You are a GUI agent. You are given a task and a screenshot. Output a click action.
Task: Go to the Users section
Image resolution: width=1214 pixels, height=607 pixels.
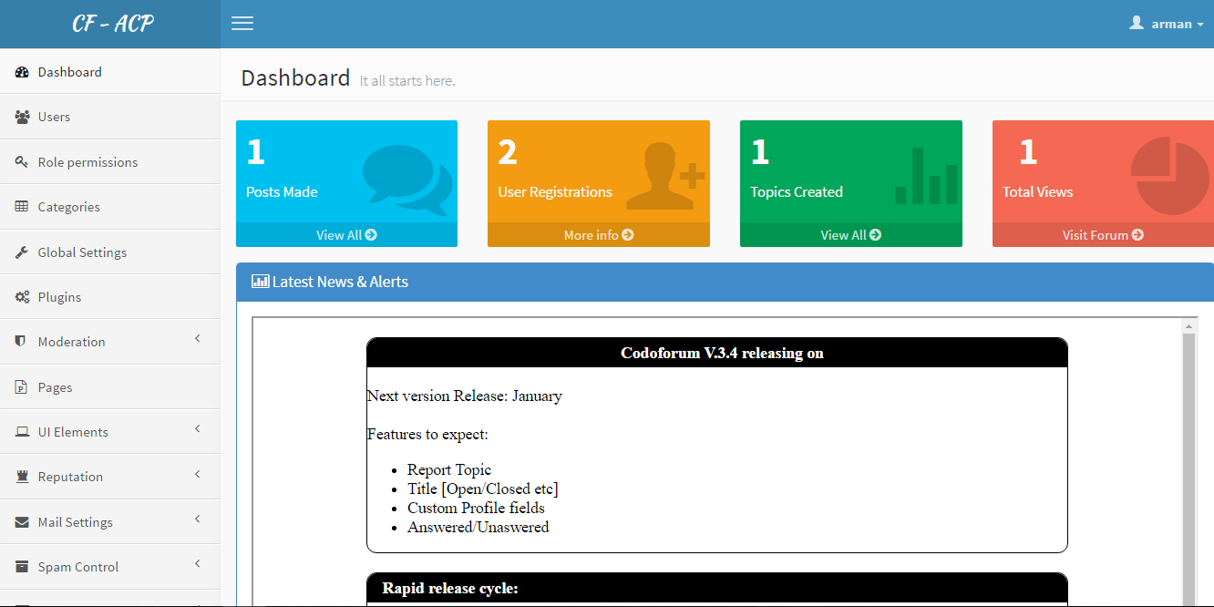[x=110, y=117]
